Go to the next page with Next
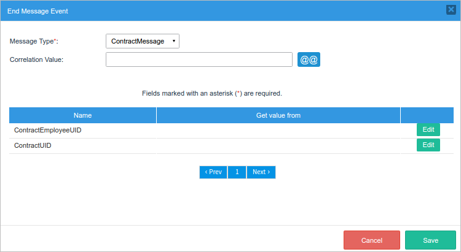Image resolution: width=461 pixels, height=252 pixels. 261,172
